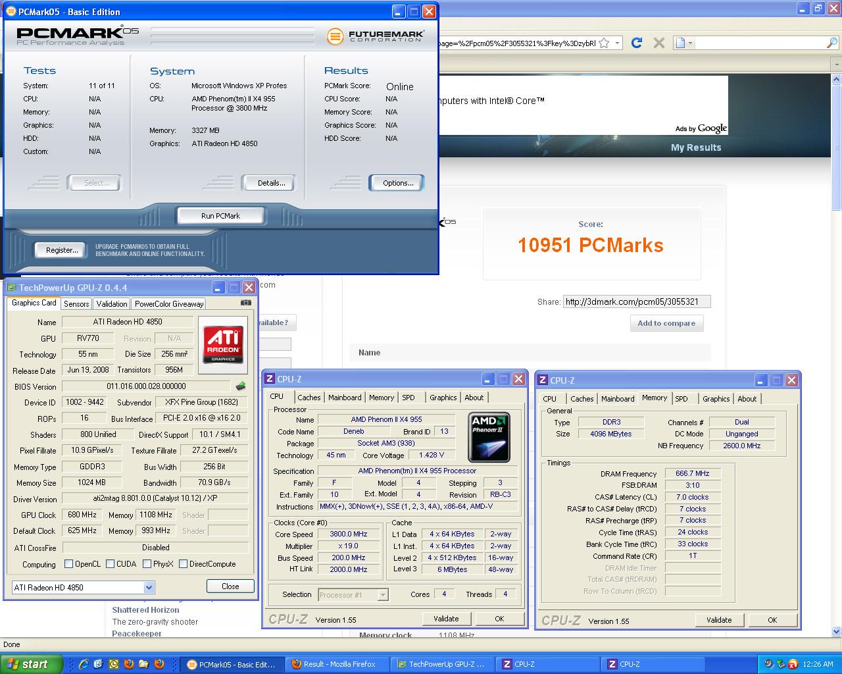This screenshot has width=842, height=674.
Task: Switch to Result - Mozilla Firefox taskbar button
Action: coord(338,664)
